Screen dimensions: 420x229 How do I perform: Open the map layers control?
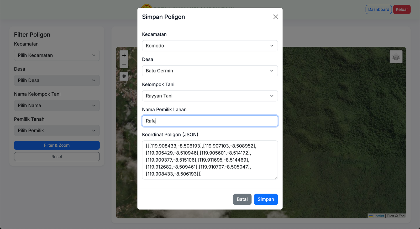396,57
